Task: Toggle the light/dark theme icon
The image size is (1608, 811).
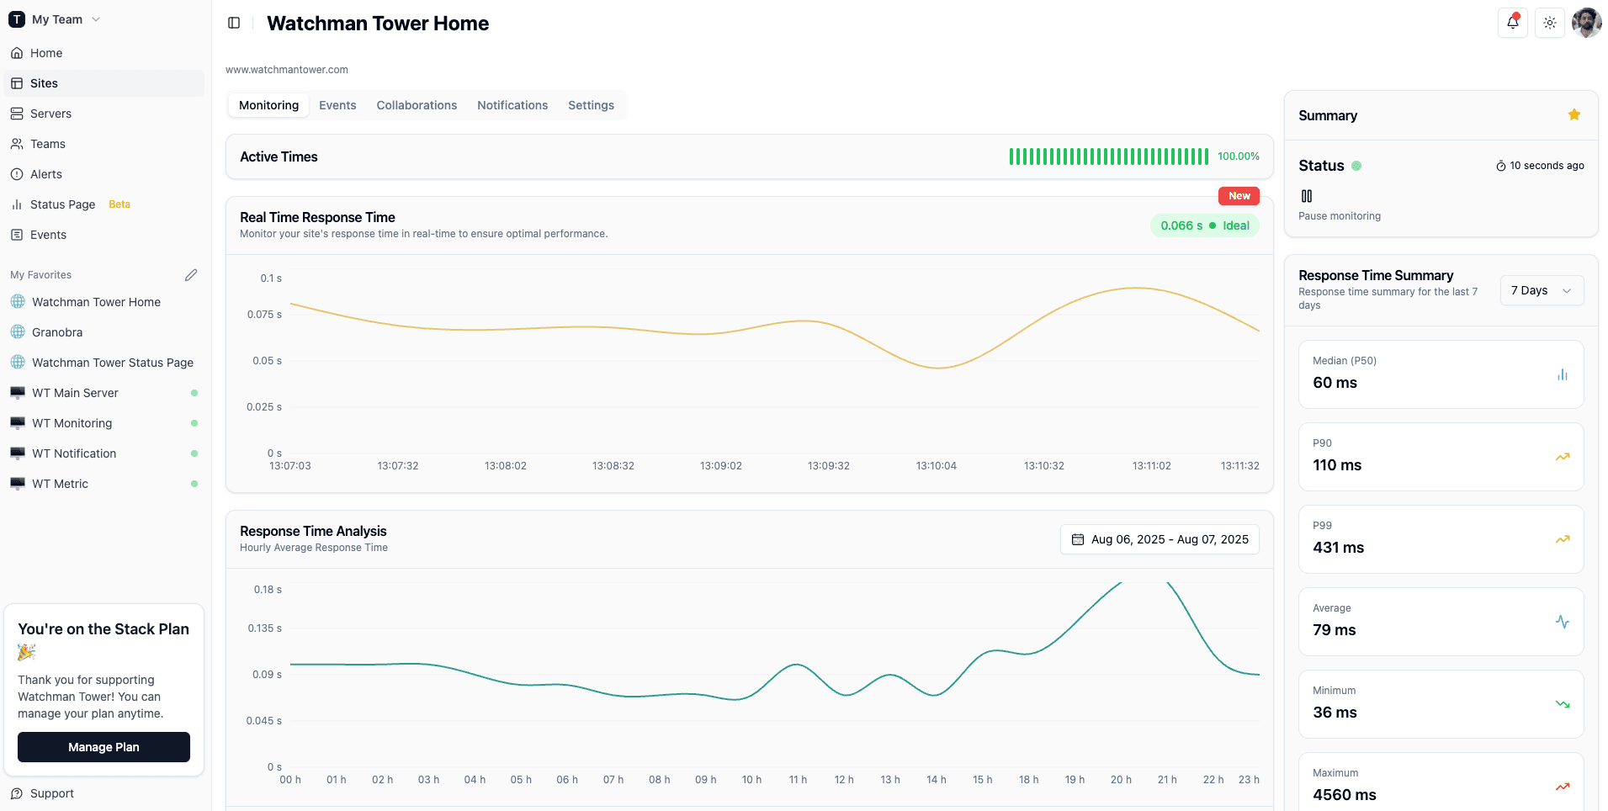Action: [x=1549, y=23]
